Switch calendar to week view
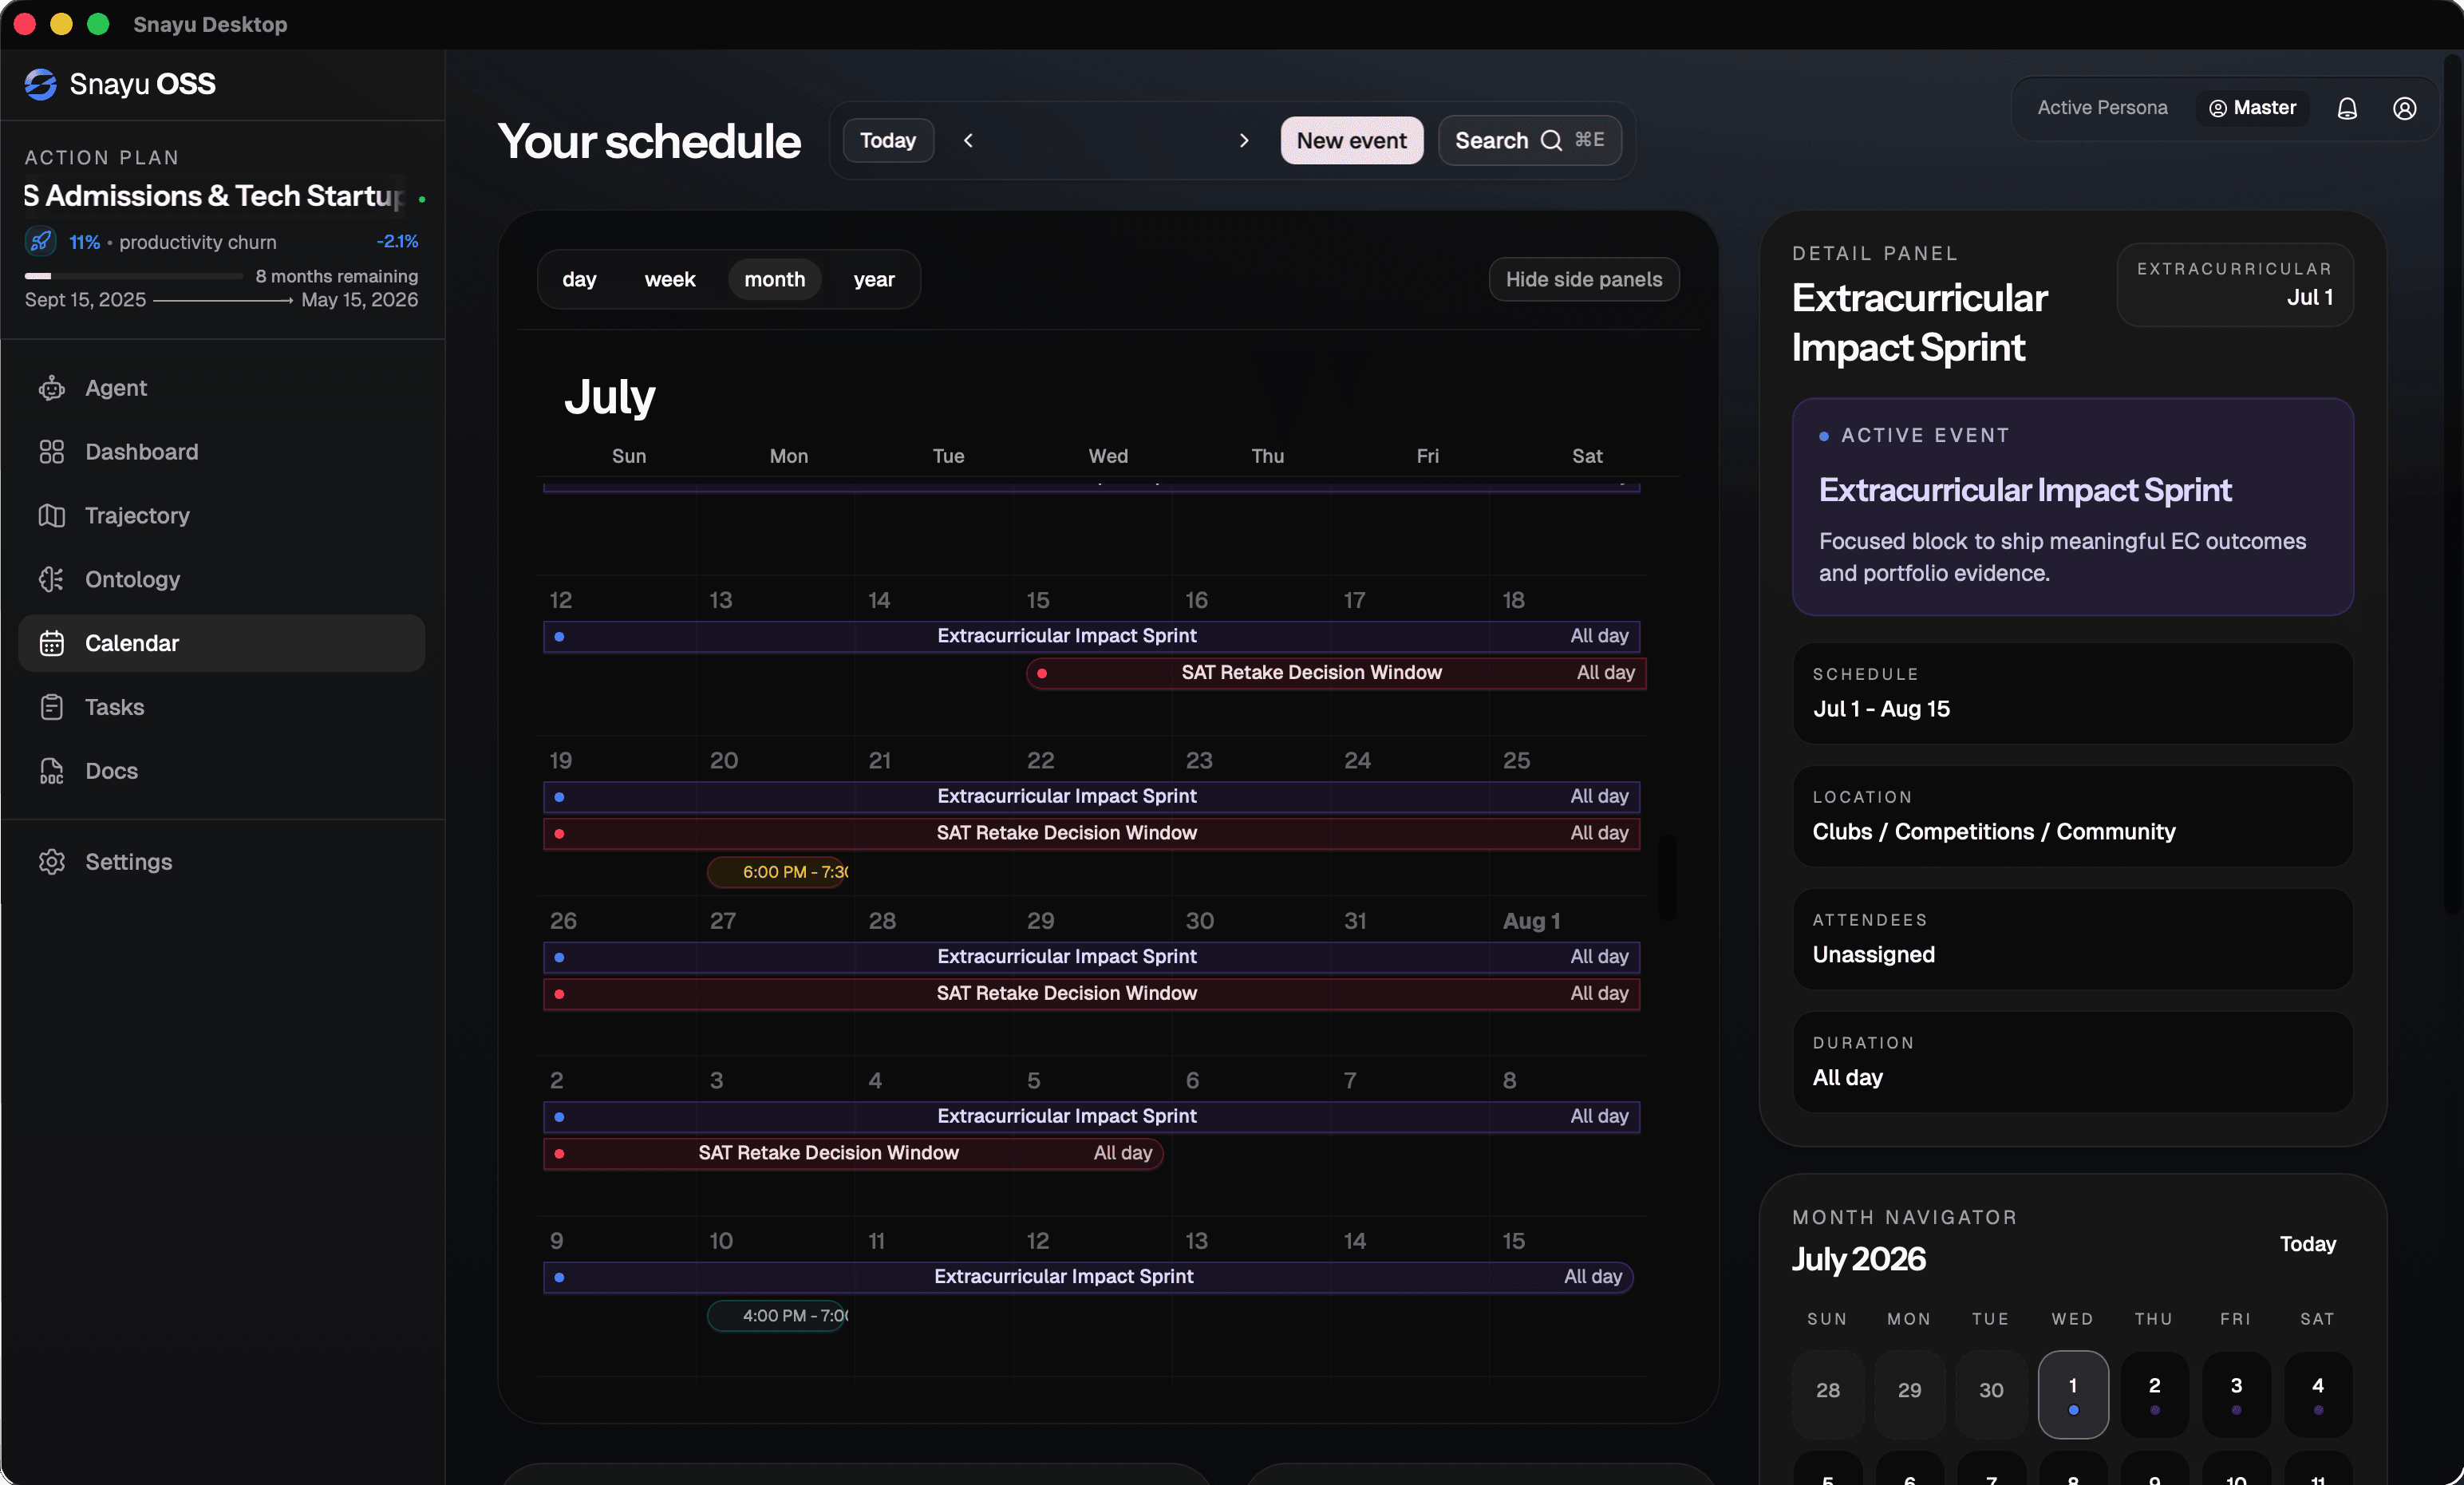Screen dimensions: 2464x1485 tap(670, 280)
